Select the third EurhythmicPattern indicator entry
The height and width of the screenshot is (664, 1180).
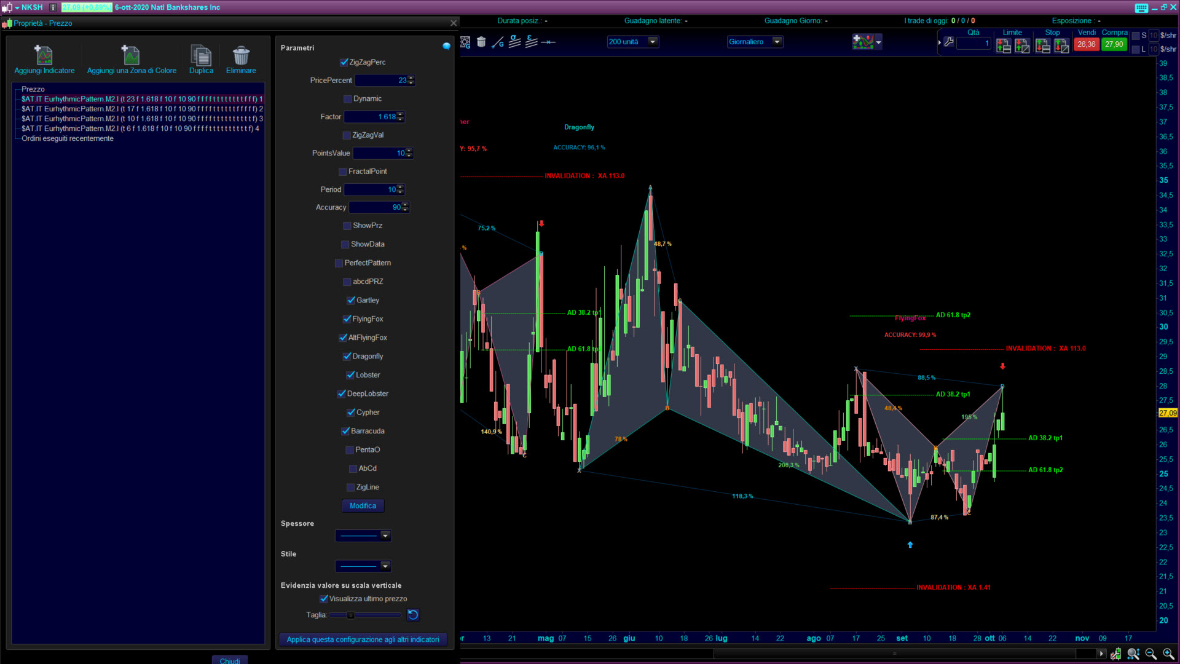pyautogui.click(x=141, y=119)
